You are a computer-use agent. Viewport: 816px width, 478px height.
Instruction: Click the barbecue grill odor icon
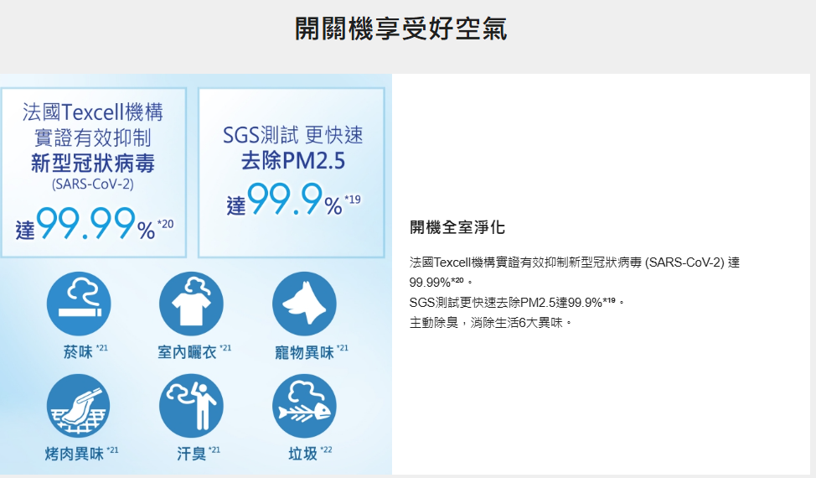click(79, 406)
